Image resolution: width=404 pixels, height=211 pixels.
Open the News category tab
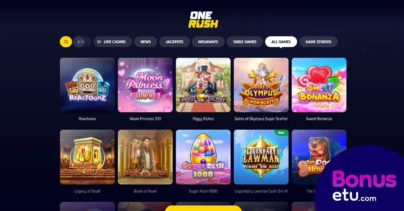coord(145,42)
